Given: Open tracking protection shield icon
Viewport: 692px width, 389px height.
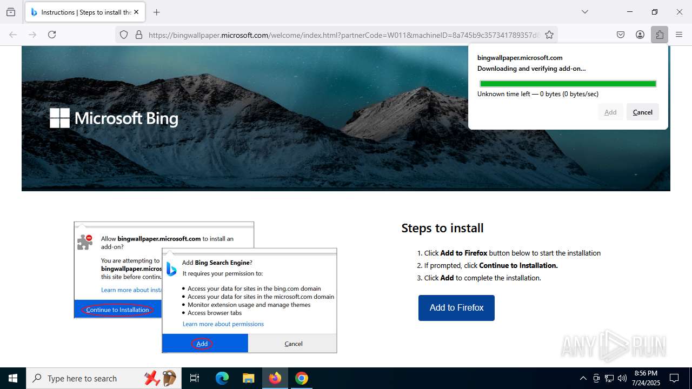Looking at the screenshot, I should coord(124,35).
